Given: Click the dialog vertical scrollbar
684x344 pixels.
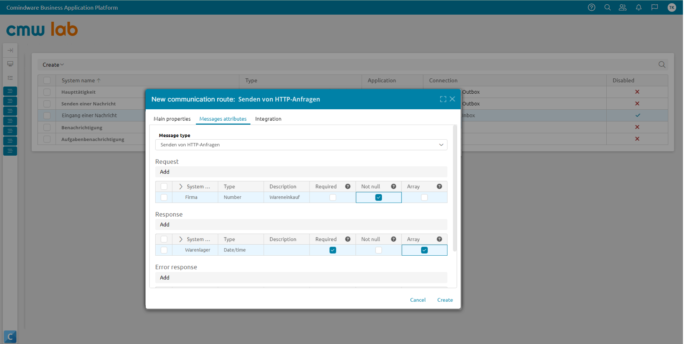Looking at the screenshot, I should pos(455,188).
